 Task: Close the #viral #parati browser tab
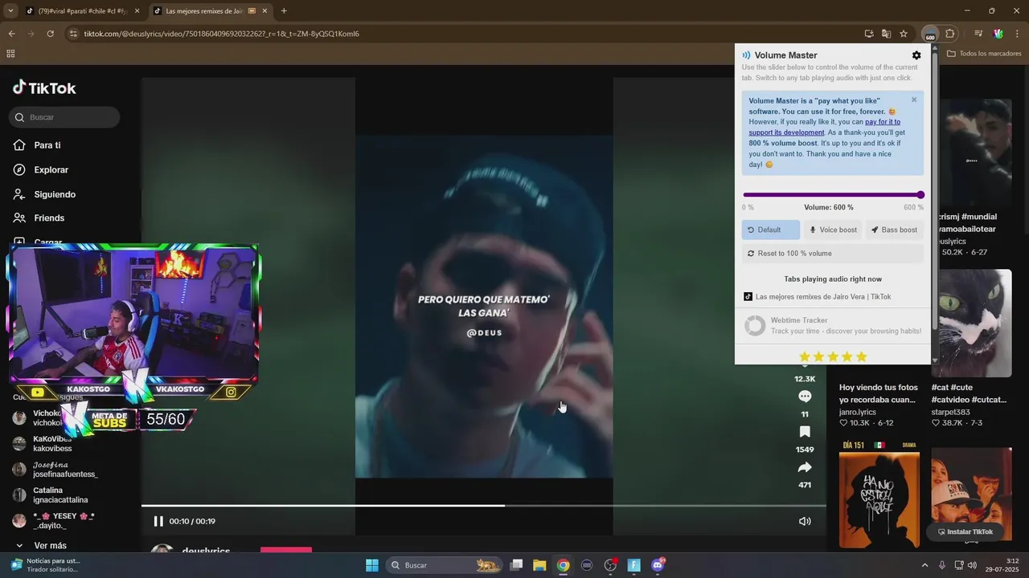click(x=137, y=11)
